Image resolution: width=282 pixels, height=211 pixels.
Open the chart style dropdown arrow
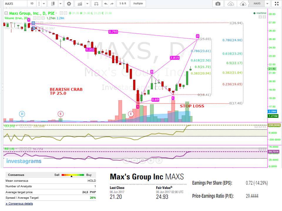click(60, 4)
